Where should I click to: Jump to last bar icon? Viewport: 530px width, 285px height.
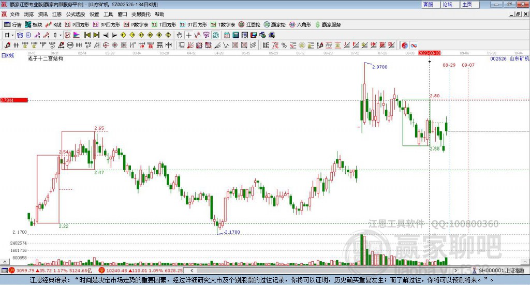pos(96,35)
